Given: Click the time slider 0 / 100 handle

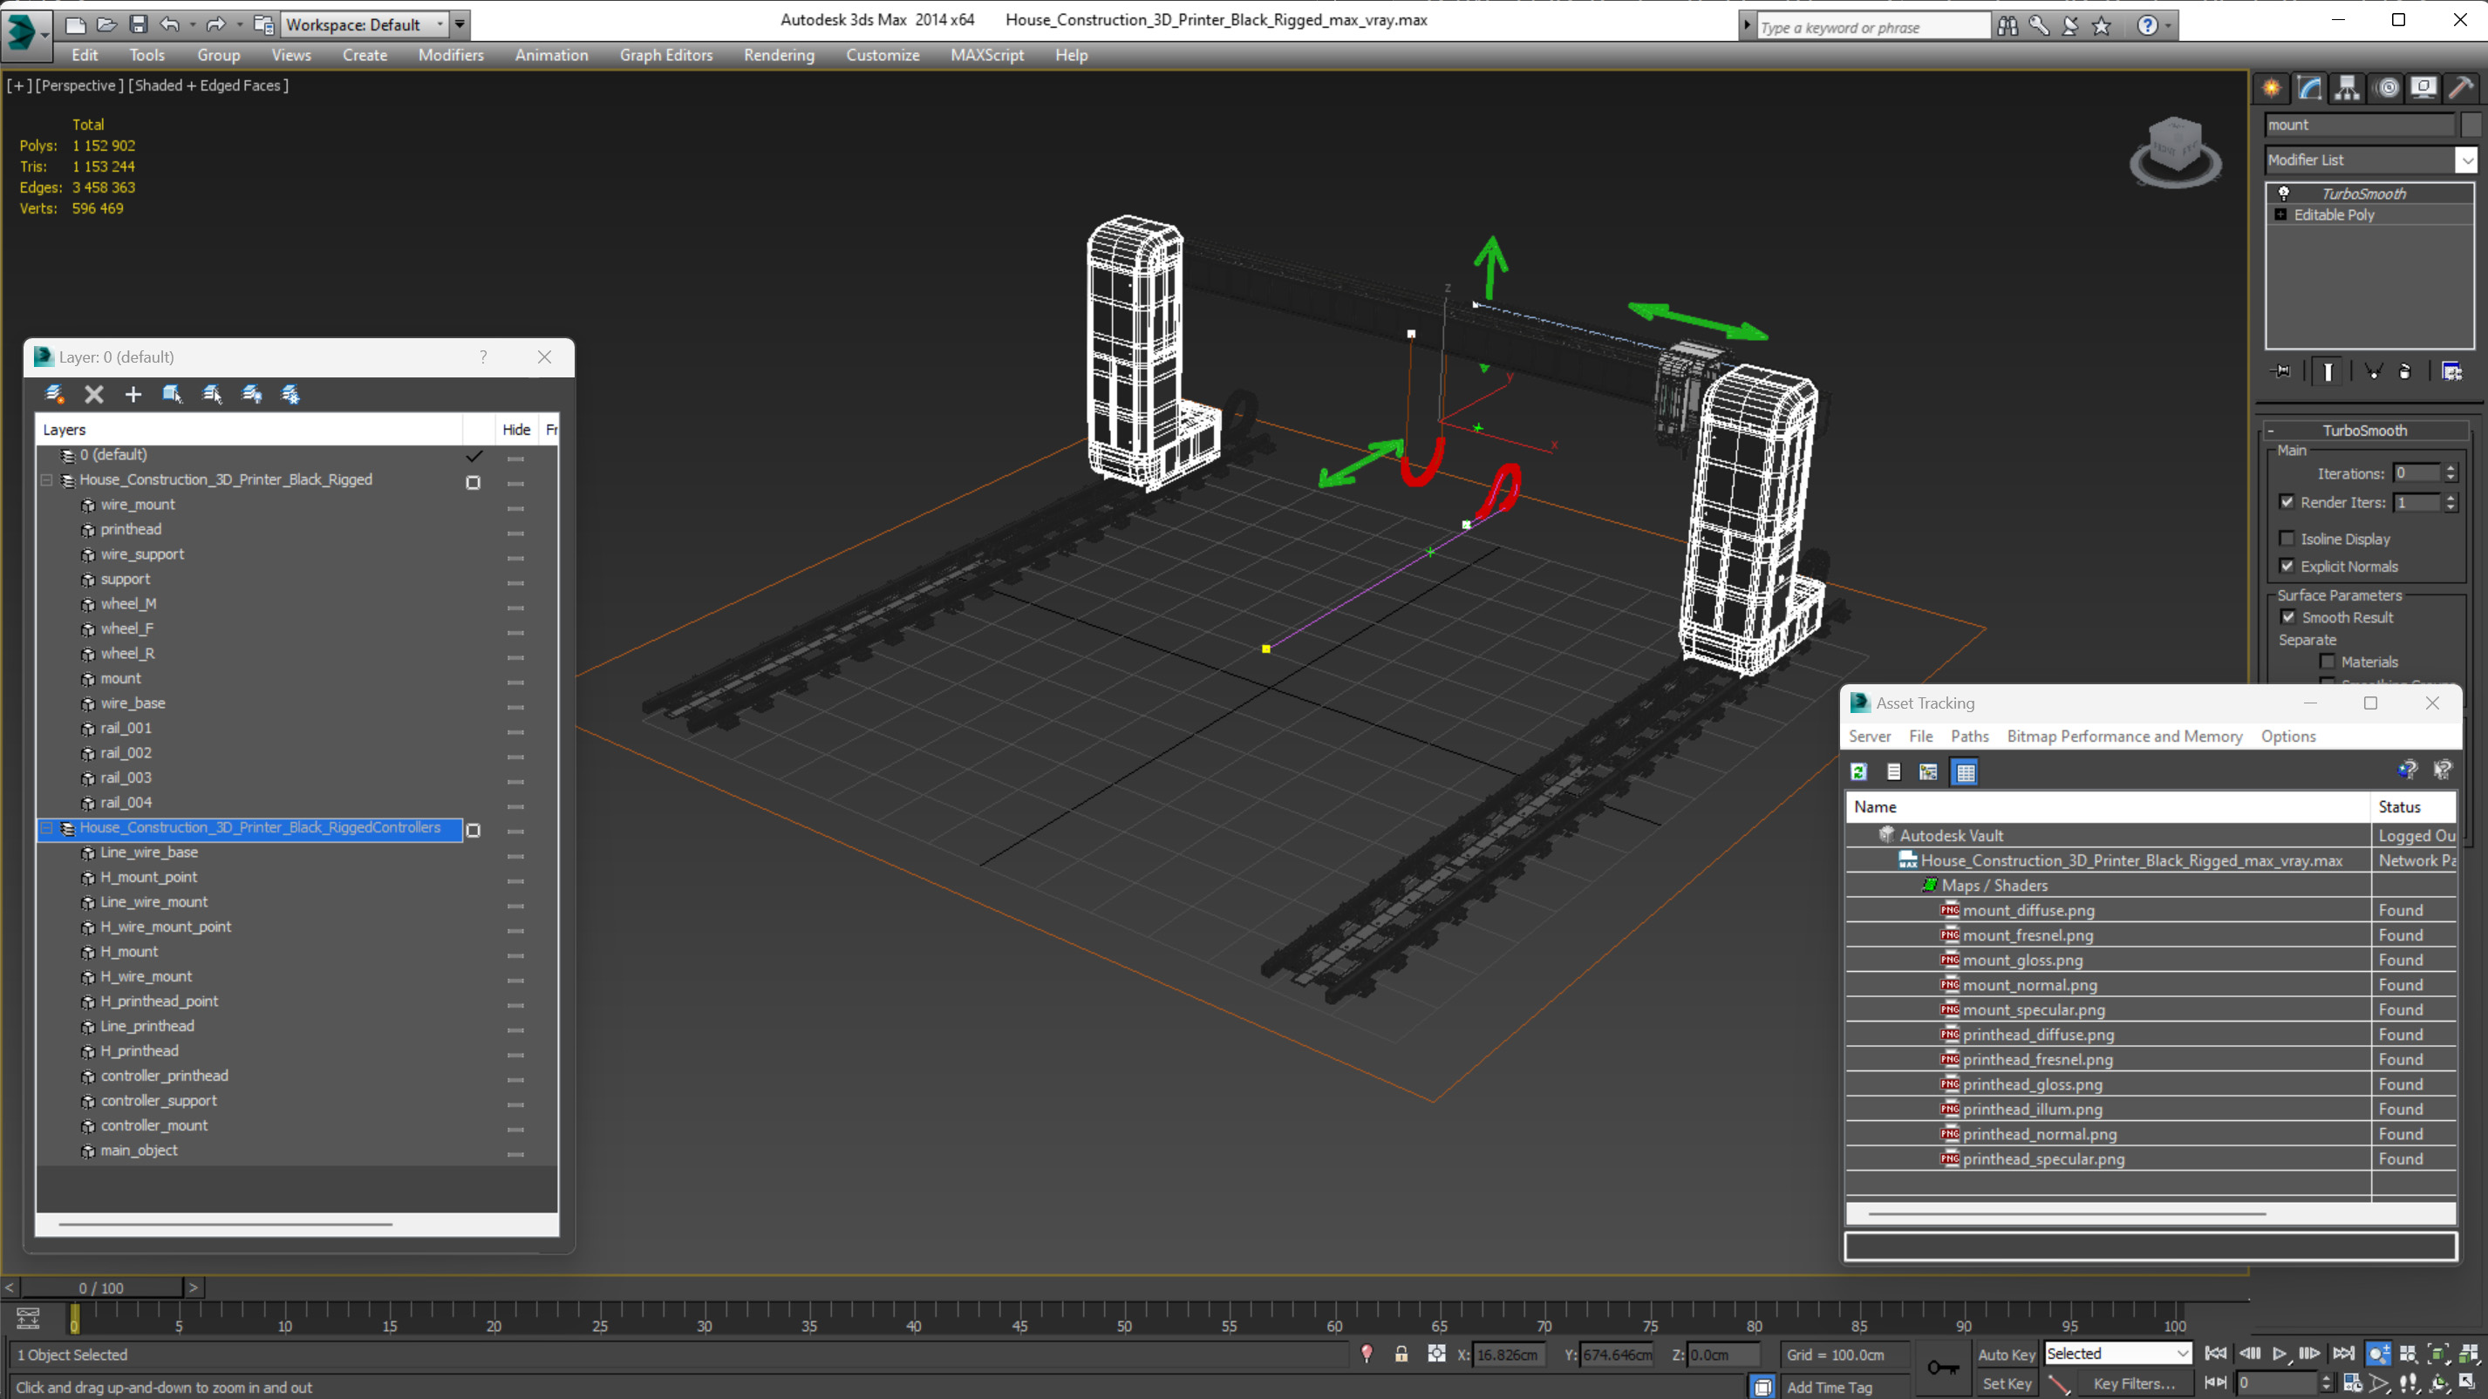Looking at the screenshot, I should point(101,1288).
